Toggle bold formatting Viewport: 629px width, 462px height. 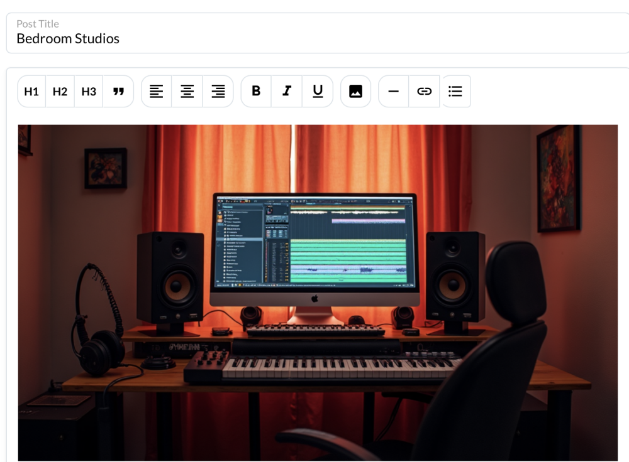[x=256, y=92]
